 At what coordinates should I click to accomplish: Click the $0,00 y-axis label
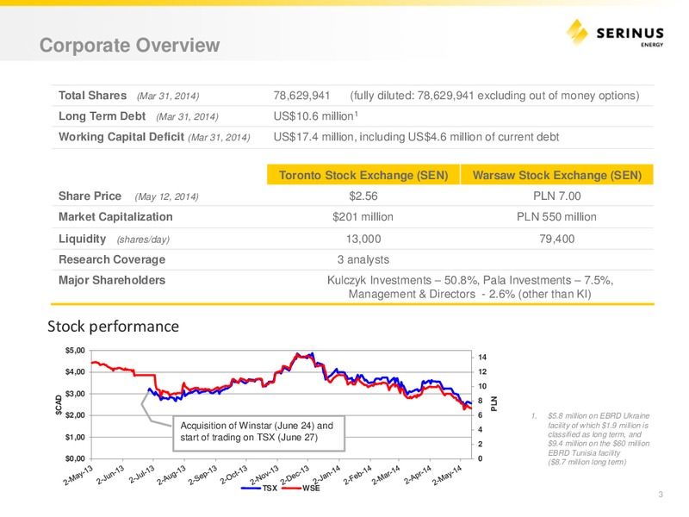click(x=75, y=458)
